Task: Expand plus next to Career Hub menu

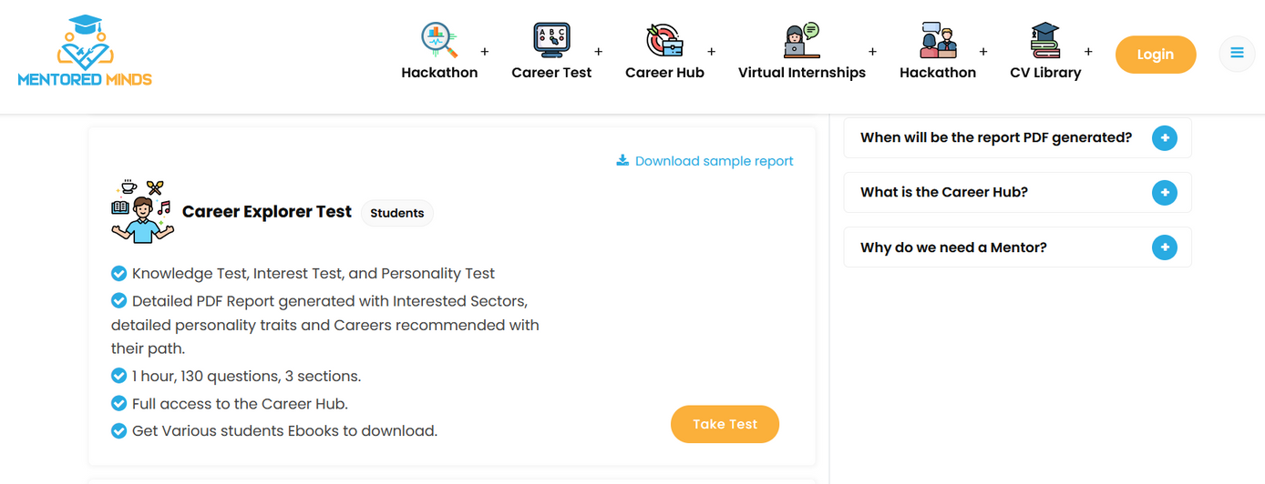Action: 712,52
